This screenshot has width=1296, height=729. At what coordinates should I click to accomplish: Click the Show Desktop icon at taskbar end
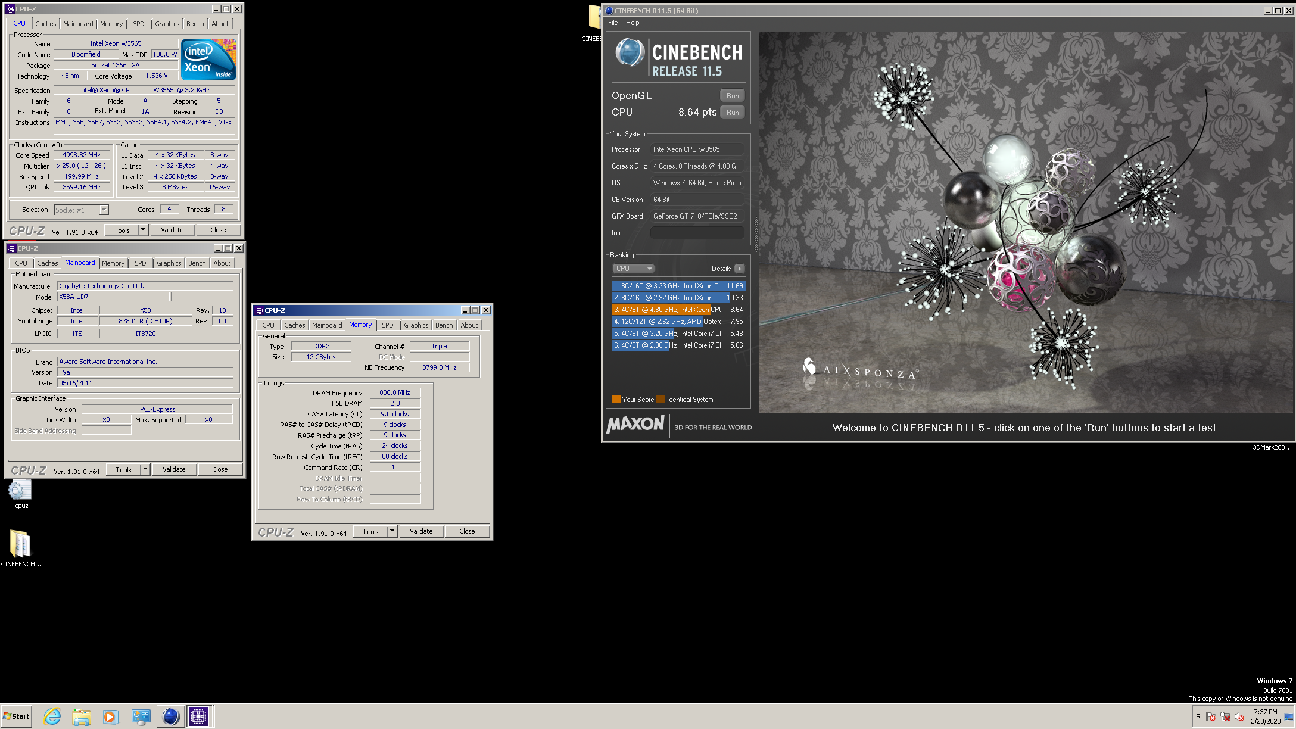(1289, 716)
